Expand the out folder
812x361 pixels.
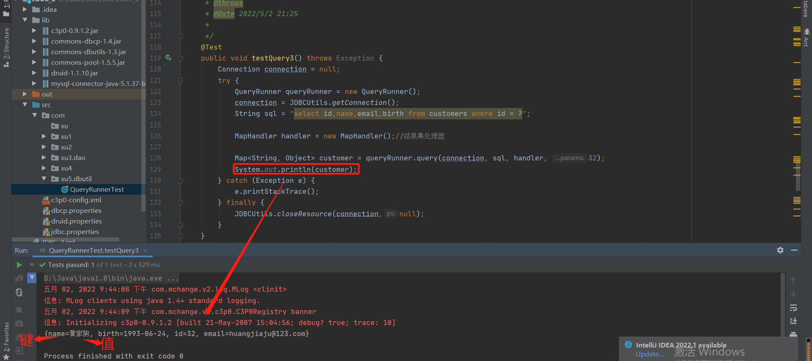[x=25, y=94]
